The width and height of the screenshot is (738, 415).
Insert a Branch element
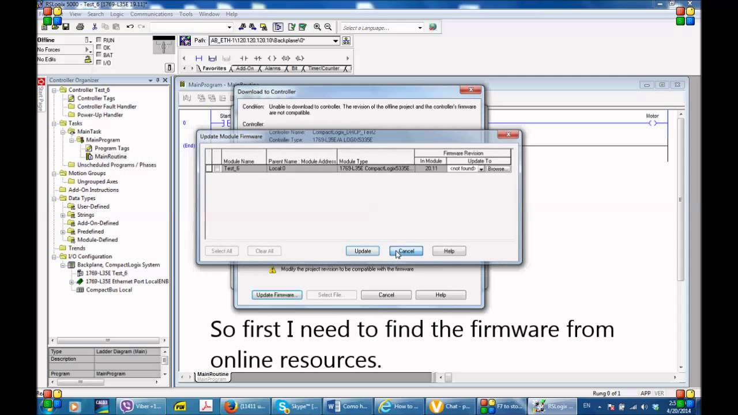coord(212,58)
